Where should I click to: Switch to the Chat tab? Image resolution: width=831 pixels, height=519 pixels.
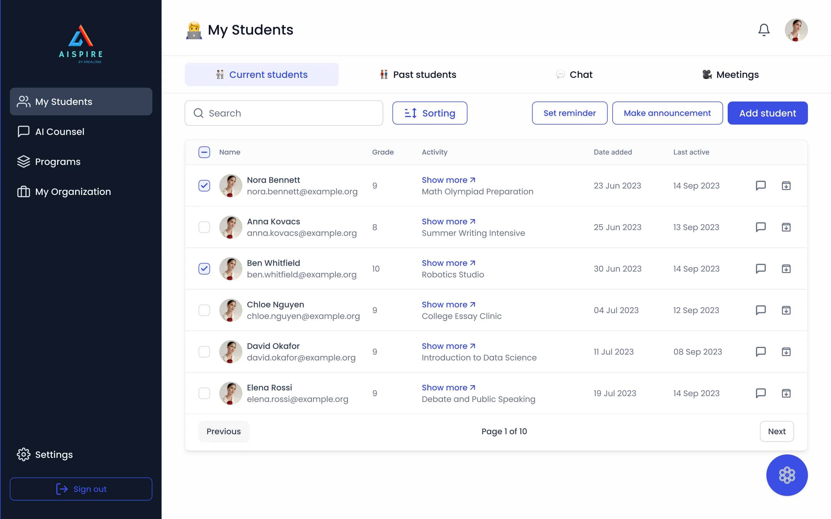(x=574, y=74)
